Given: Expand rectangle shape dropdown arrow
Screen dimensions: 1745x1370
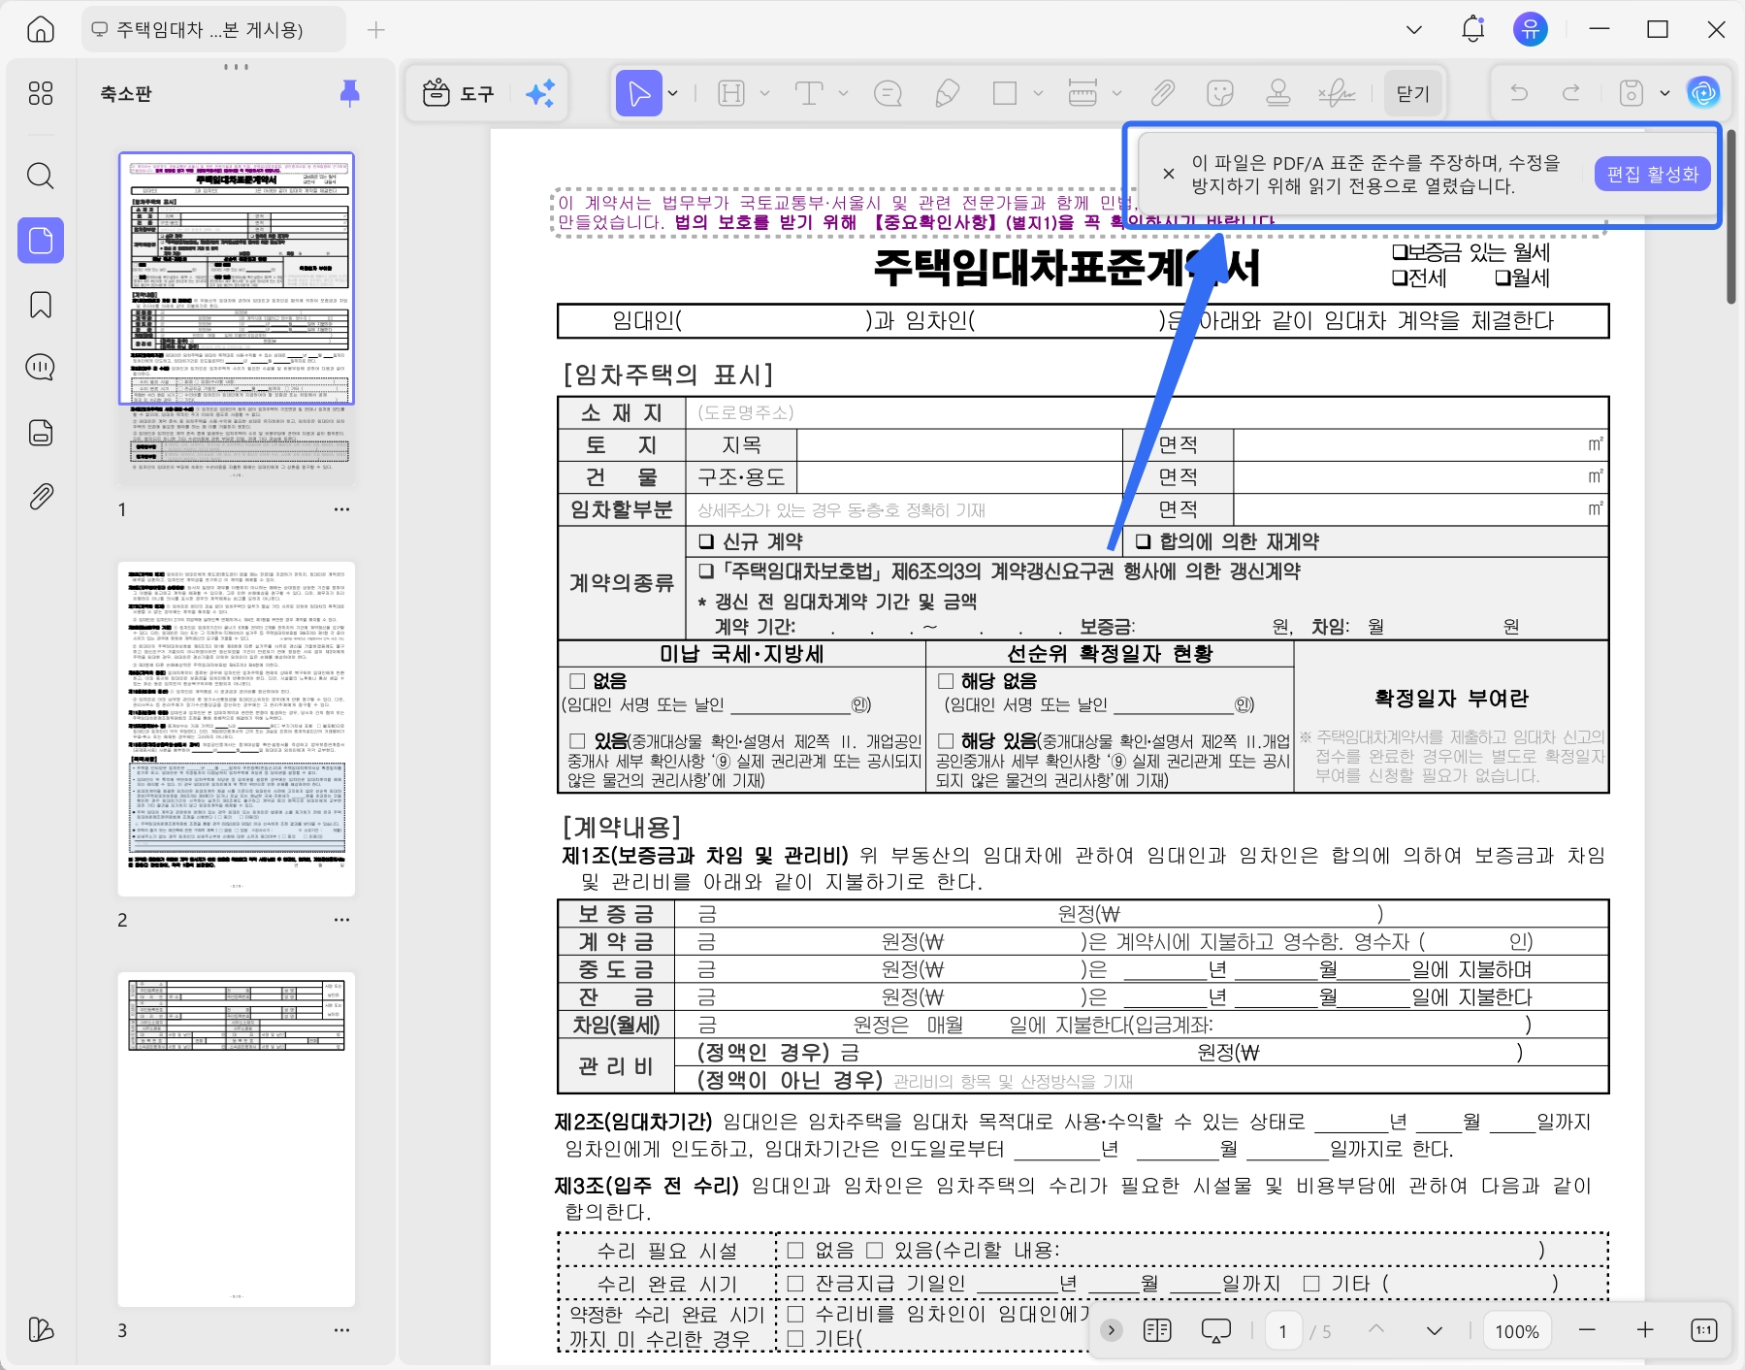Looking at the screenshot, I should pyautogui.click(x=1038, y=94).
